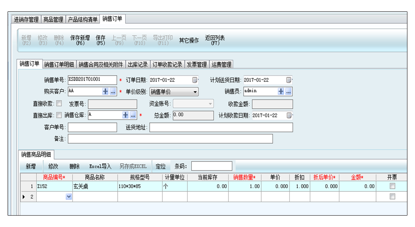Viewport: 415px width, 227px height.
Task: Click the ellipsis browse icon beside 销售仓库
Action: click(x=133, y=115)
